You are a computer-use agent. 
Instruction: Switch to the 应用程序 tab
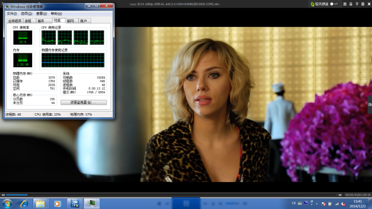15,21
